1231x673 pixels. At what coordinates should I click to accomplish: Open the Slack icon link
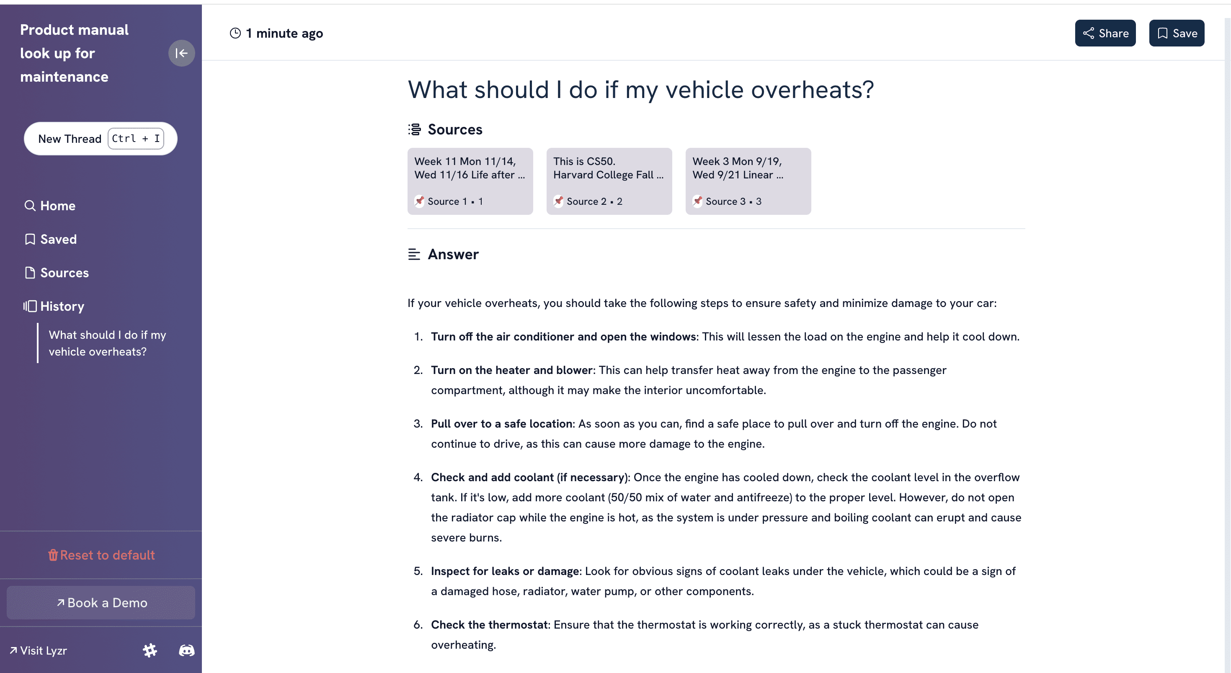click(150, 650)
